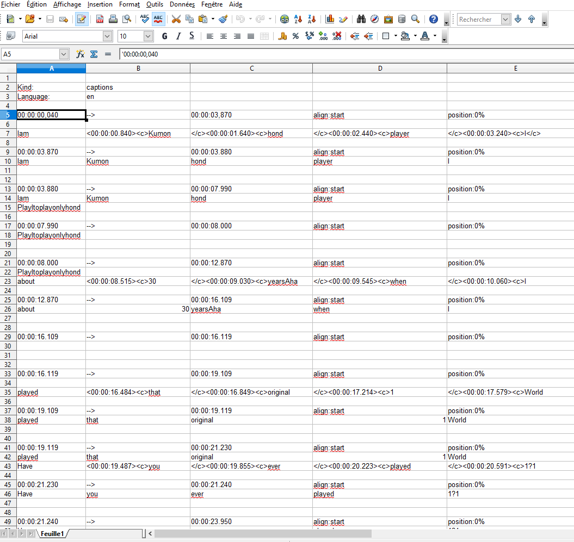This screenshot has height=542, width=574.
Task: Open Find & Replace binoculars icon
Action: pyautogui.click(x=361, y=19)
